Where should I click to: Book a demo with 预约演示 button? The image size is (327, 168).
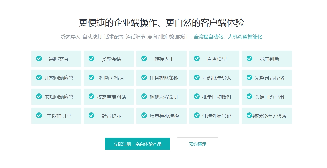coord(198,144)
